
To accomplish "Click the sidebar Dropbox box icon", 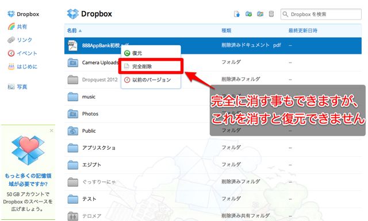I will pyautogui.click(x=11, y=14).
